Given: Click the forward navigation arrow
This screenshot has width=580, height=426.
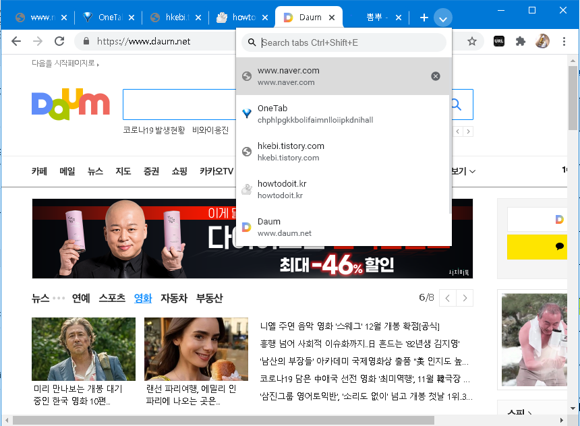Looking at the screenshot, I should pyautogui.click(x=38, y=41).
